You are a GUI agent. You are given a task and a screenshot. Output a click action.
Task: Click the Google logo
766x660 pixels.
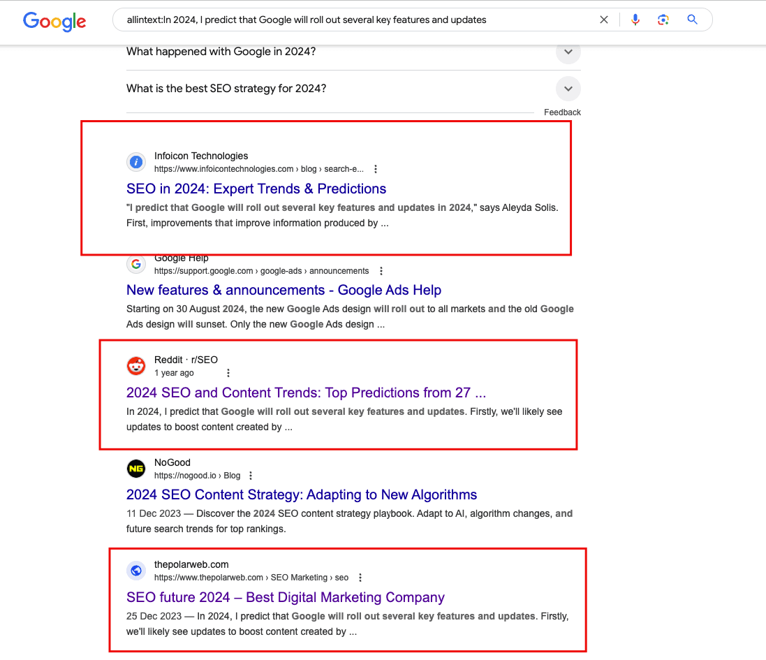point(54,21)
